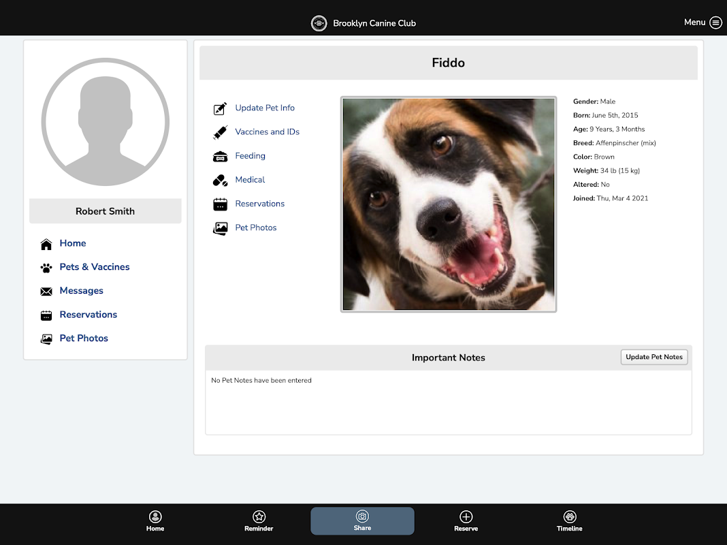
Task: Click the 'Joined: Thu, Mar 4 2021' text
Action: click(x=611, y=198)
